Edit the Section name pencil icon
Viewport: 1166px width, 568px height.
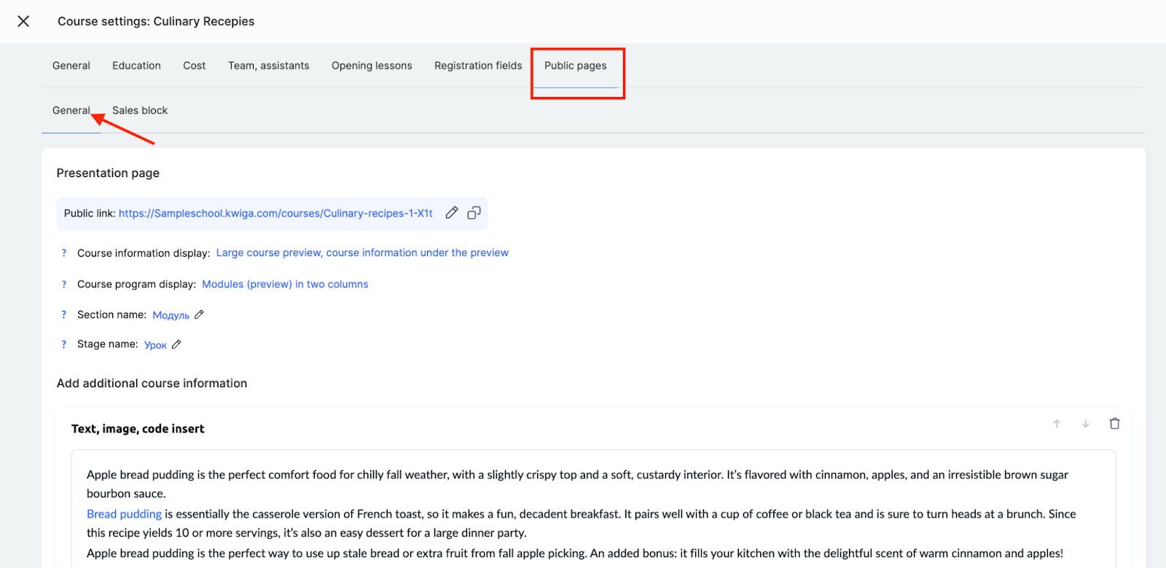199,315
